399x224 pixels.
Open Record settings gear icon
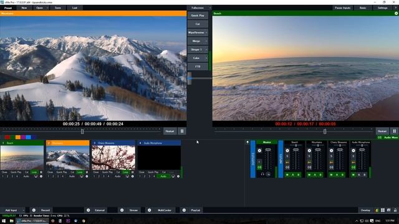34,210
